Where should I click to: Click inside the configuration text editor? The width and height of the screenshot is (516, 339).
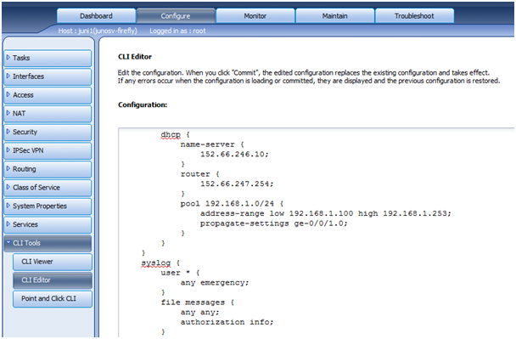317,232
